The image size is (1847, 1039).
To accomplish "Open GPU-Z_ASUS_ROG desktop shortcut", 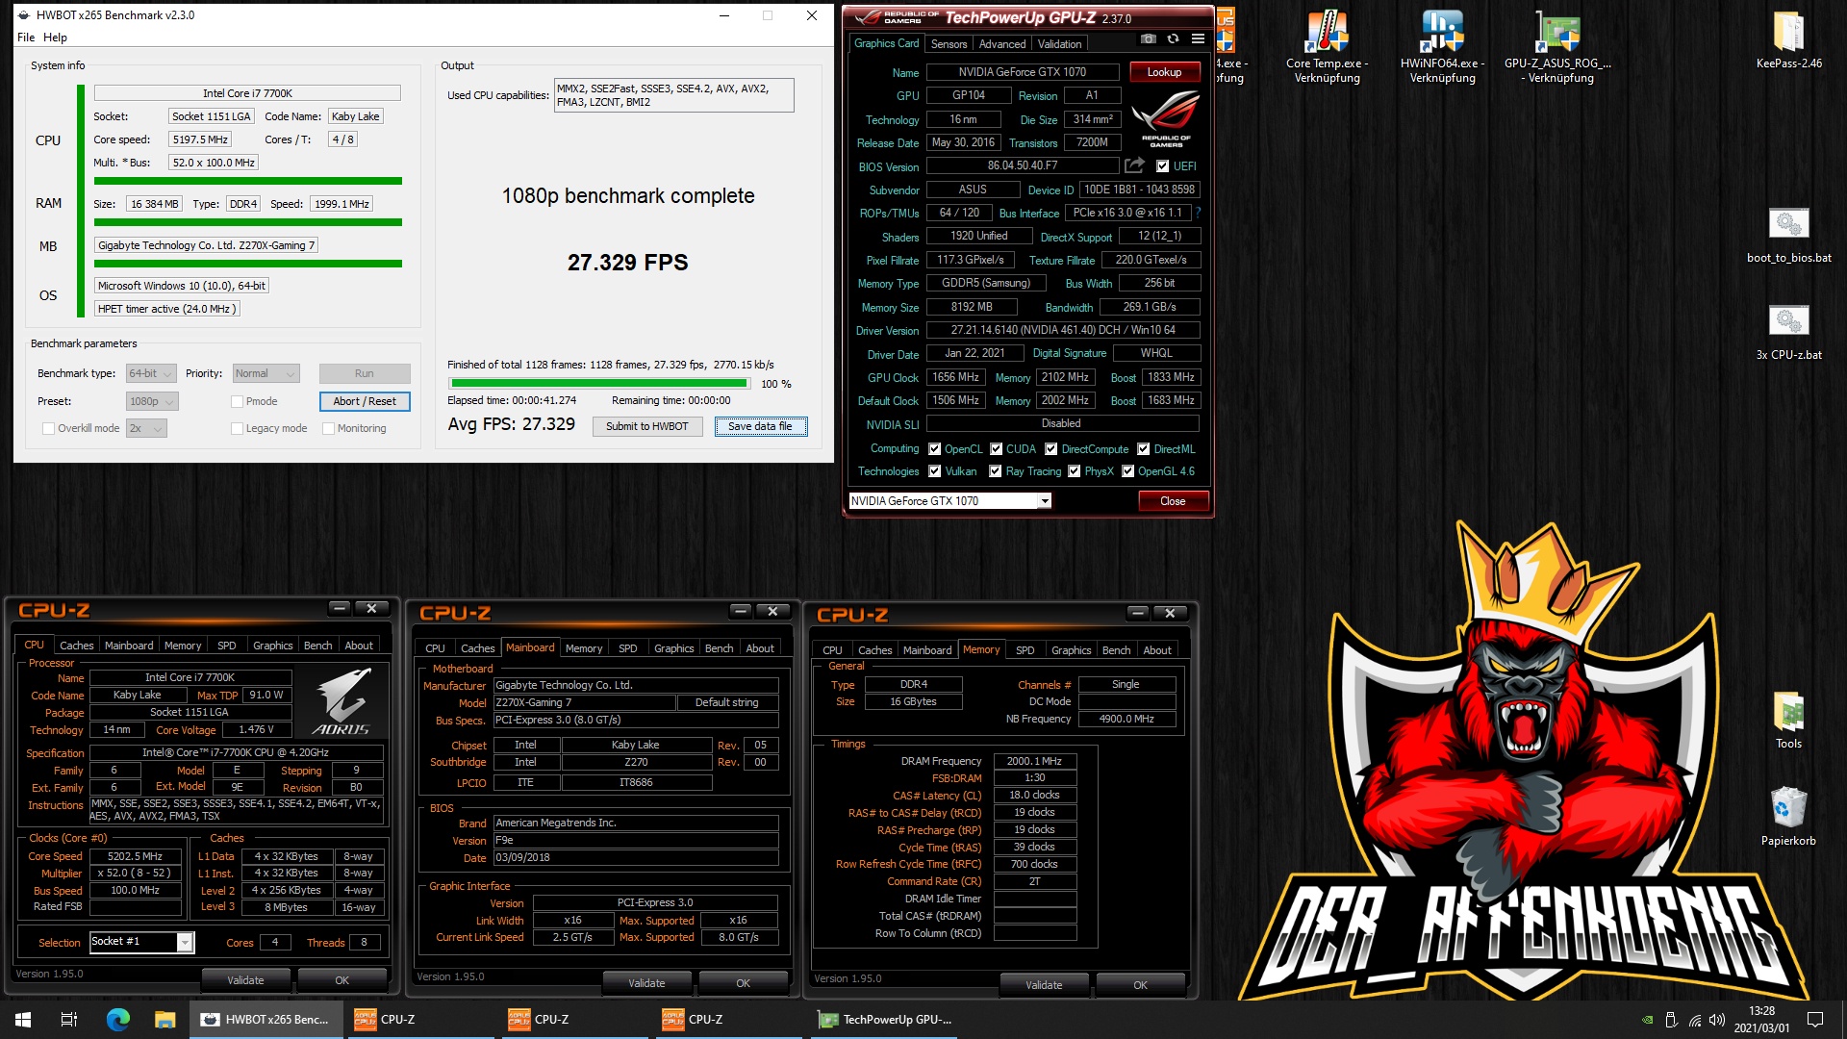I will [1557, 47].
